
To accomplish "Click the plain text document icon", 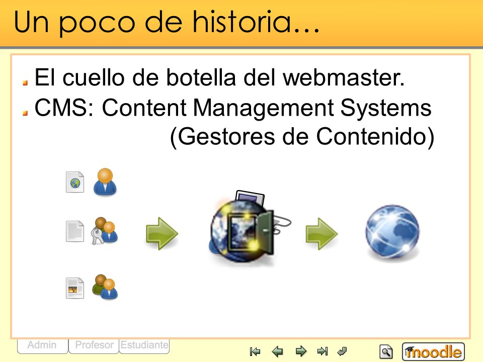I will tap(75, 231).
